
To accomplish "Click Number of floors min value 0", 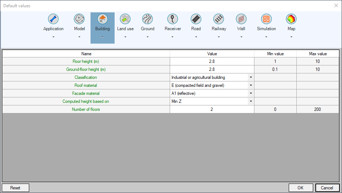I will click(275, 109).
